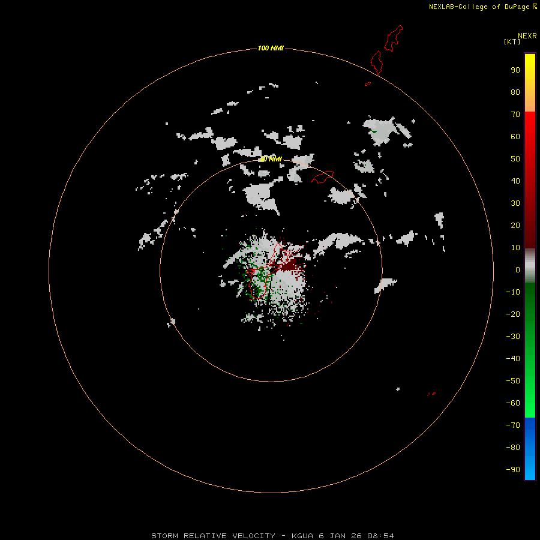The image size is (540, 540).
Task: Click the positive 50 knot scale label
Action: pyautogui.click(x=515, y=159)
